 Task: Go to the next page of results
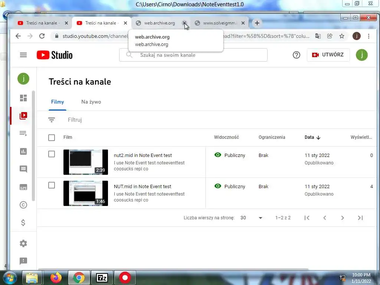point(343,217)
